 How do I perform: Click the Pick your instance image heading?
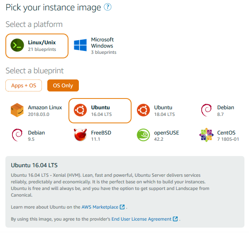[x=53, y=7]
